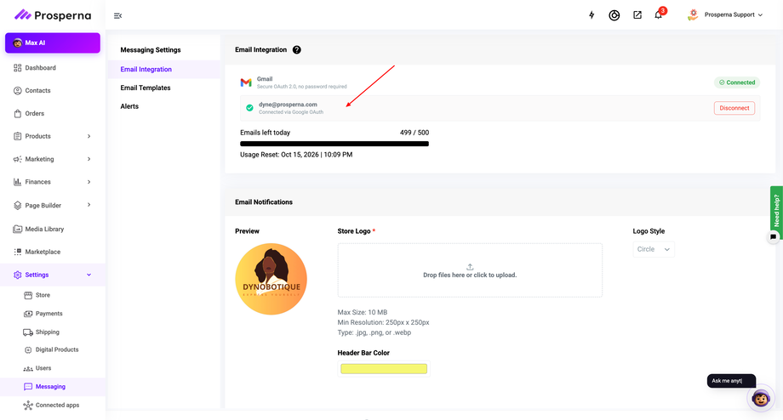Image resolution: width=783 pixels, height=420 pixels.
Task: Click the Media Library image icon
Action: tap(18, 229)
